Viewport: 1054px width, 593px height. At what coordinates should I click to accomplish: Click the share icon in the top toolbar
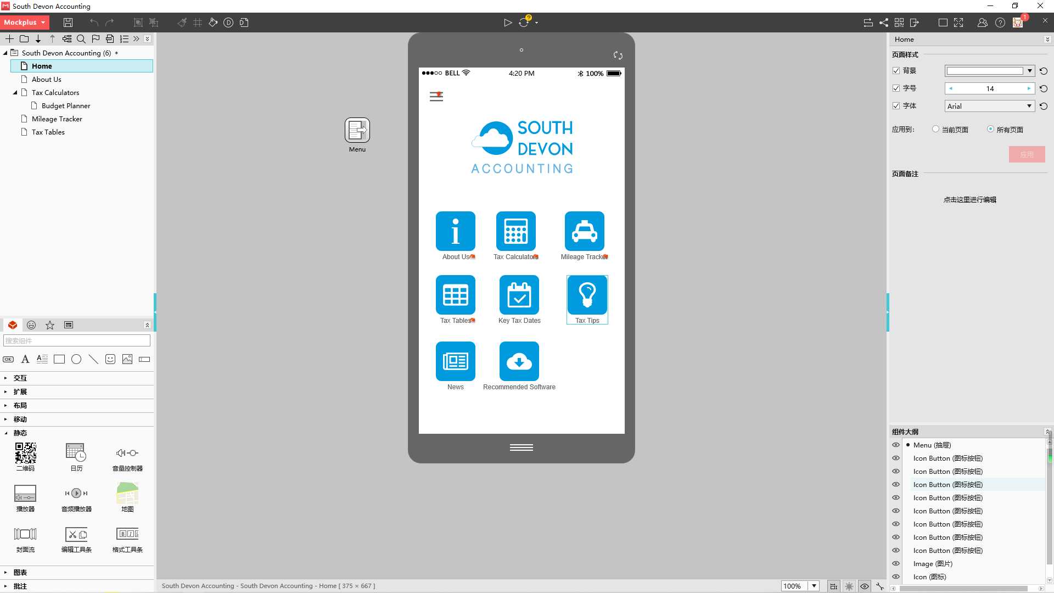pos(884,23)
